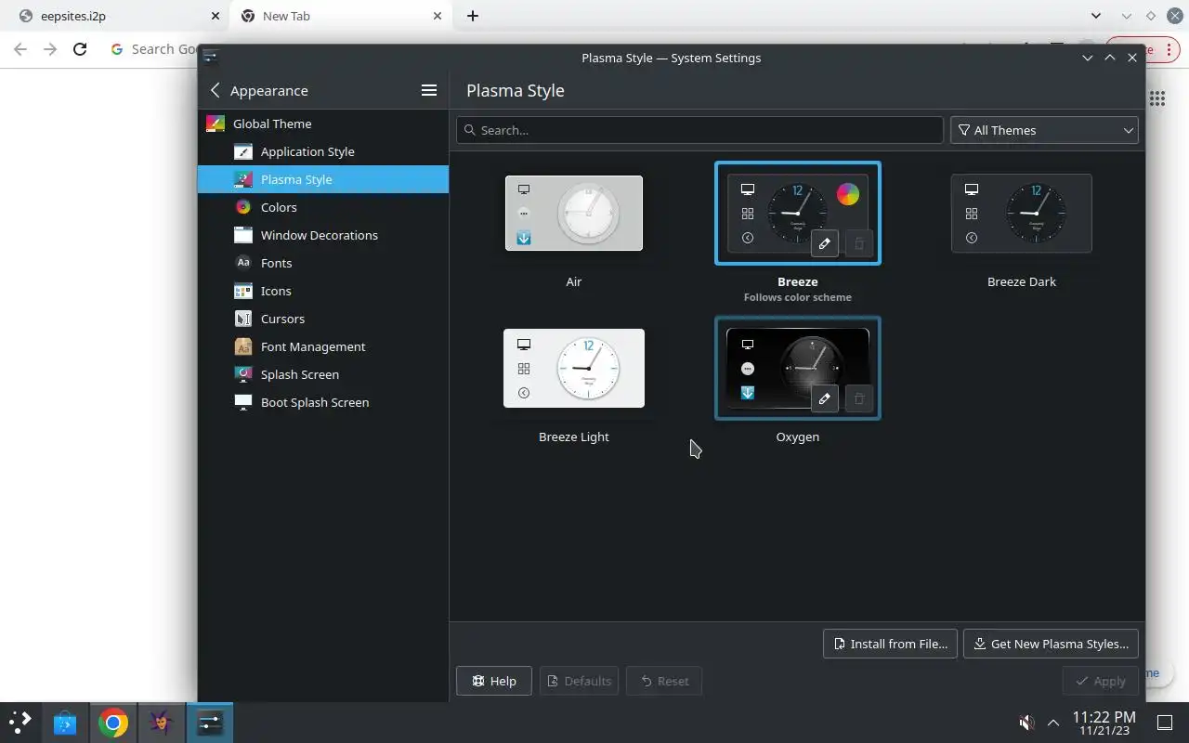Select the Oxygen theme thumbnail
Image resolution: width=1189 pixels, height=743 pixels.
pyautogui.click(x=798, y=368)
